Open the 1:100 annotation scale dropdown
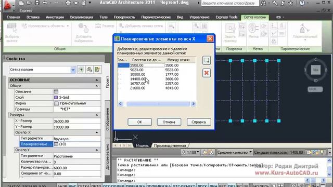Image resolution: width=333 pixels, height=187 pixels. tap(190, 152)
